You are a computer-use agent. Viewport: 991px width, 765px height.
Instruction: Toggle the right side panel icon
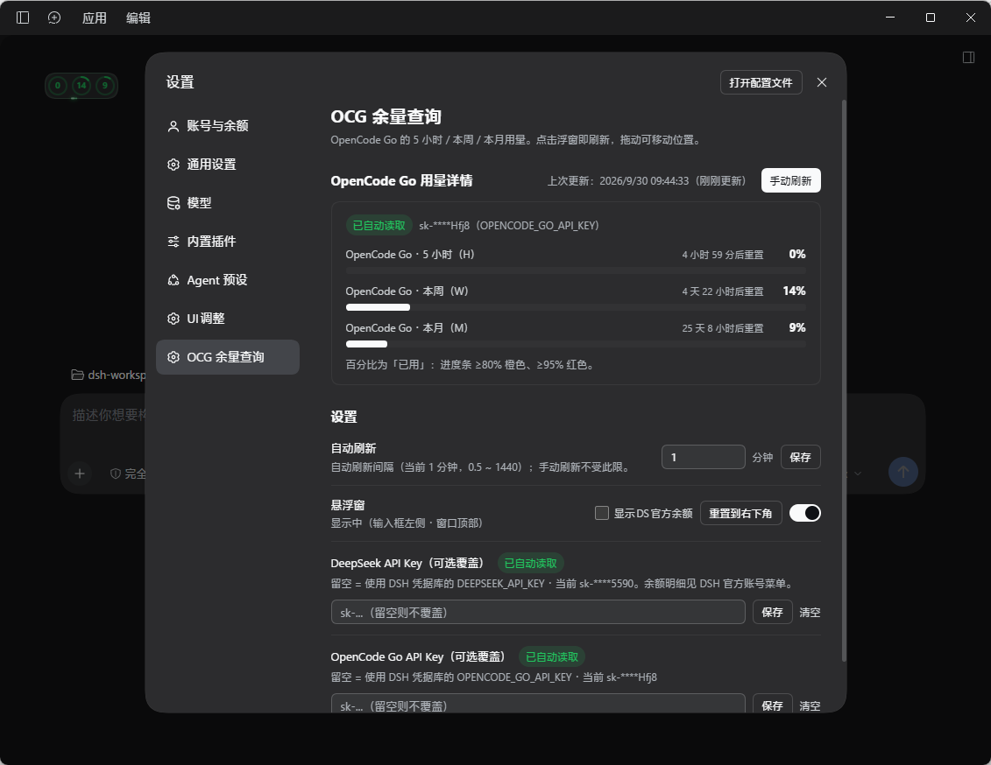pyautogui.click(x=968, y=58)
